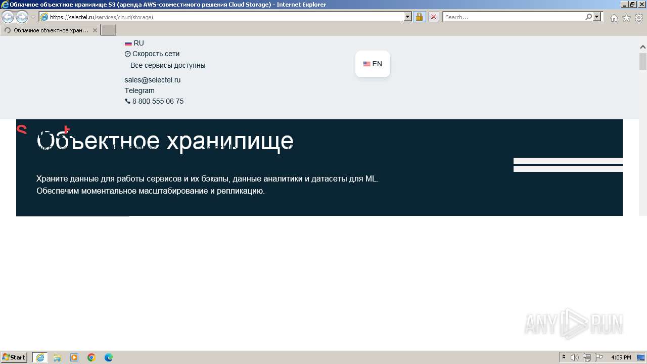Open Action Center flag icon
The image size is (647, 364).
tap(599, 357)
